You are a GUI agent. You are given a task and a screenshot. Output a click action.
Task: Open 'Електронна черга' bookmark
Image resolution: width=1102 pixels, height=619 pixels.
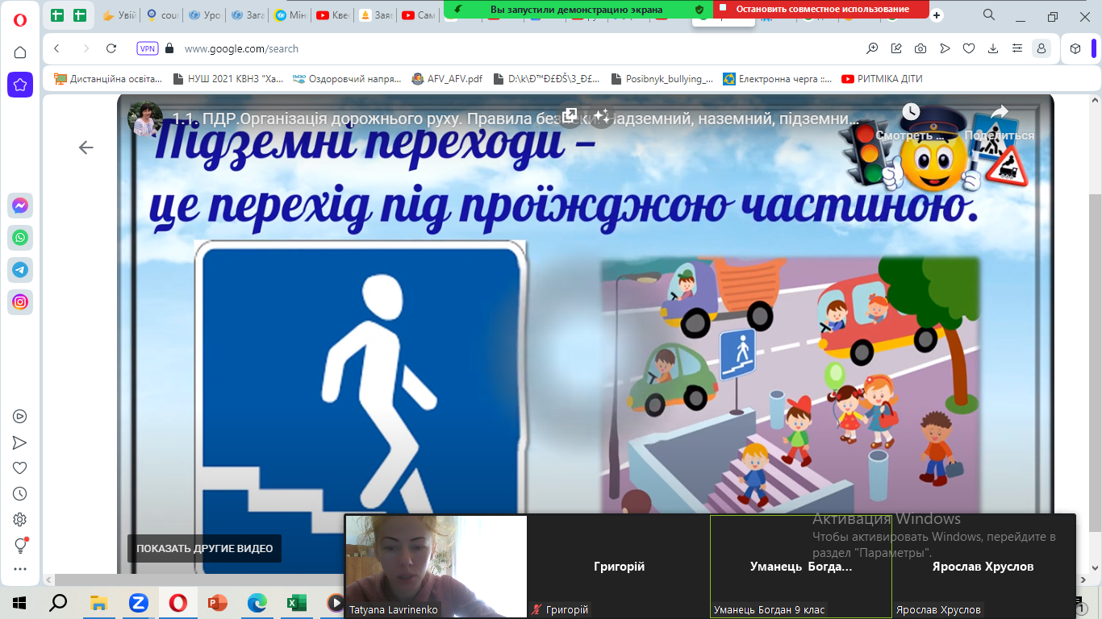click(x=777, y=79)
